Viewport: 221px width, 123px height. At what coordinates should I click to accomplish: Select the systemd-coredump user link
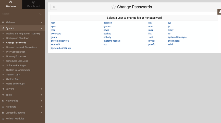(x=61, y=48)
